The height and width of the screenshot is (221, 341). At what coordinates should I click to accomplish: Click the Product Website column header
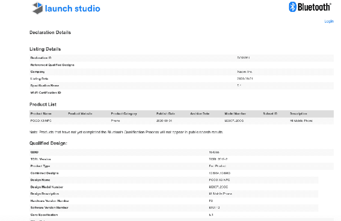pos(80,114)
